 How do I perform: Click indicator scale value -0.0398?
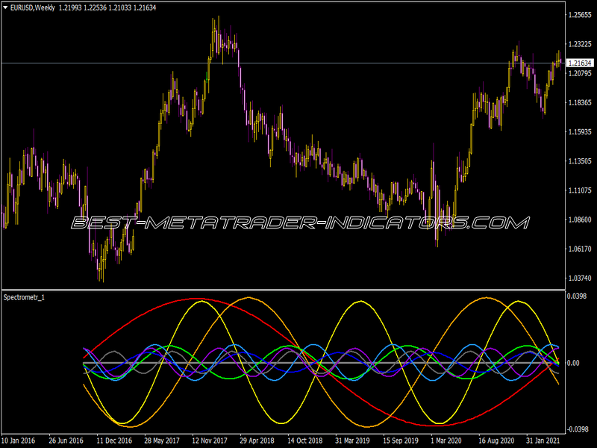(x=578, y=429)
